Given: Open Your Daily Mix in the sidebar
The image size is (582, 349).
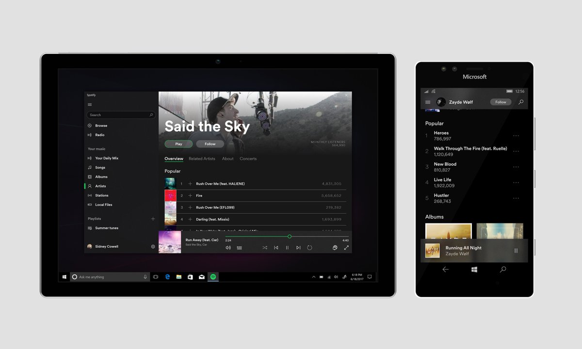Looking at the screenshot, I should (103, 158).
